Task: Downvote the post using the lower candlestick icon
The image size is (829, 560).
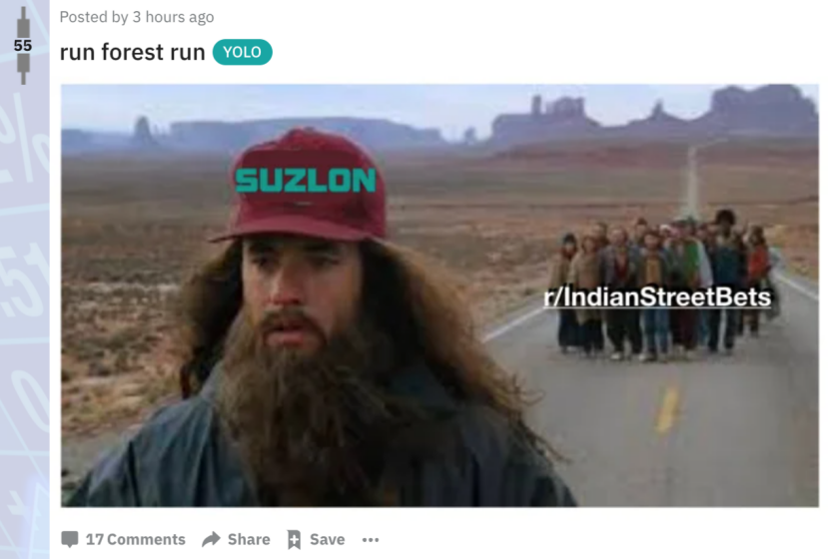Action: click(23, 68)
